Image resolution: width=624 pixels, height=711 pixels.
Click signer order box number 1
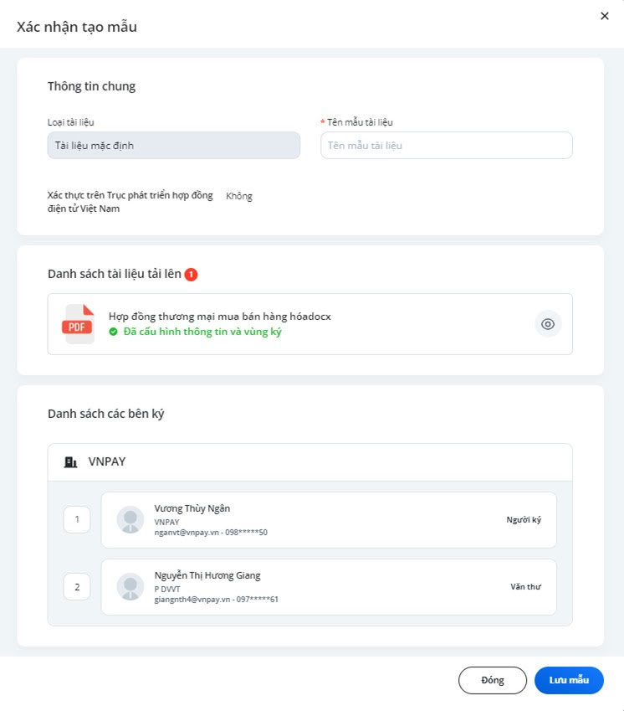pyautogui.click(x=77, y=520)
